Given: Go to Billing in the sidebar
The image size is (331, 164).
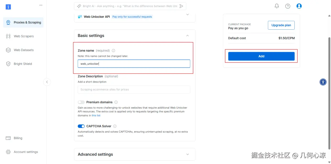Looking at the screenshot, I should [18, 138].
